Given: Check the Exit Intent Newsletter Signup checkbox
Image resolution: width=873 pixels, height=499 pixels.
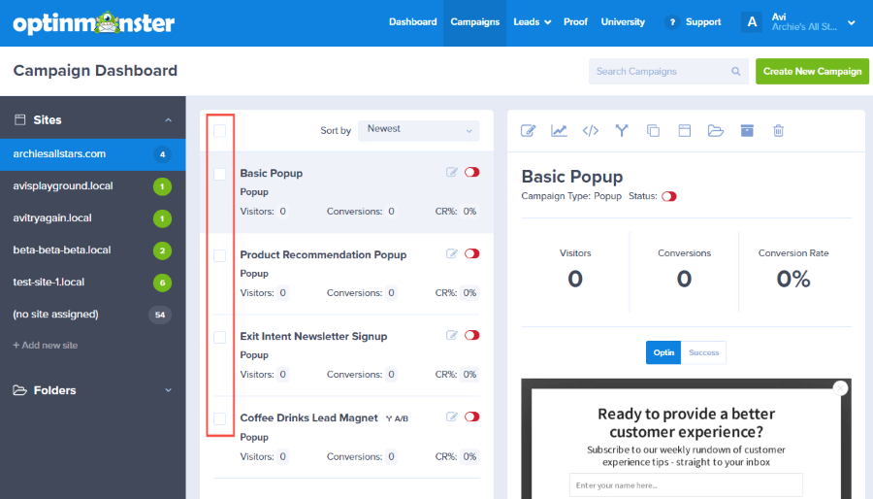Looking at the screenshot, I should point(220,338).
